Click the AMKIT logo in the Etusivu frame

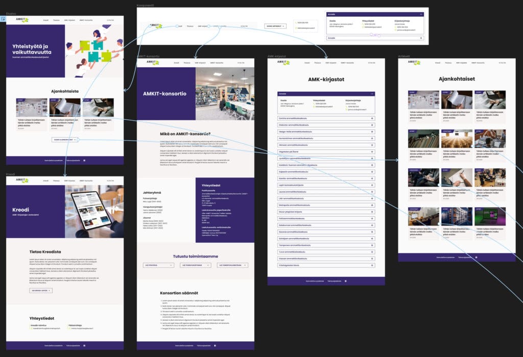22,20
